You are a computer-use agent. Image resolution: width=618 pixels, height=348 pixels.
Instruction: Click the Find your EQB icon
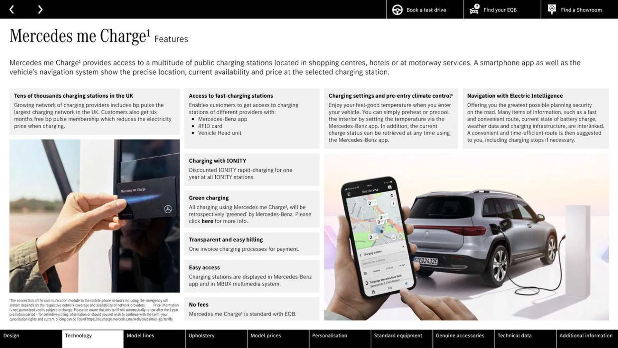[474, 9]
